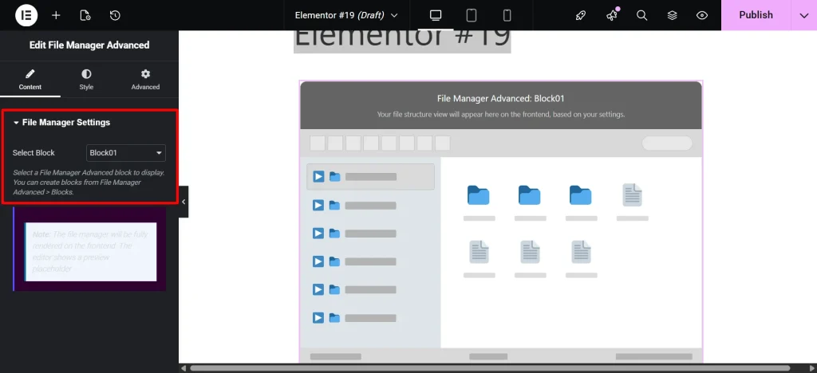Viewport: 817px width, 373px height.
Task: Open revision history clock icon
Action: click(115, 16)
